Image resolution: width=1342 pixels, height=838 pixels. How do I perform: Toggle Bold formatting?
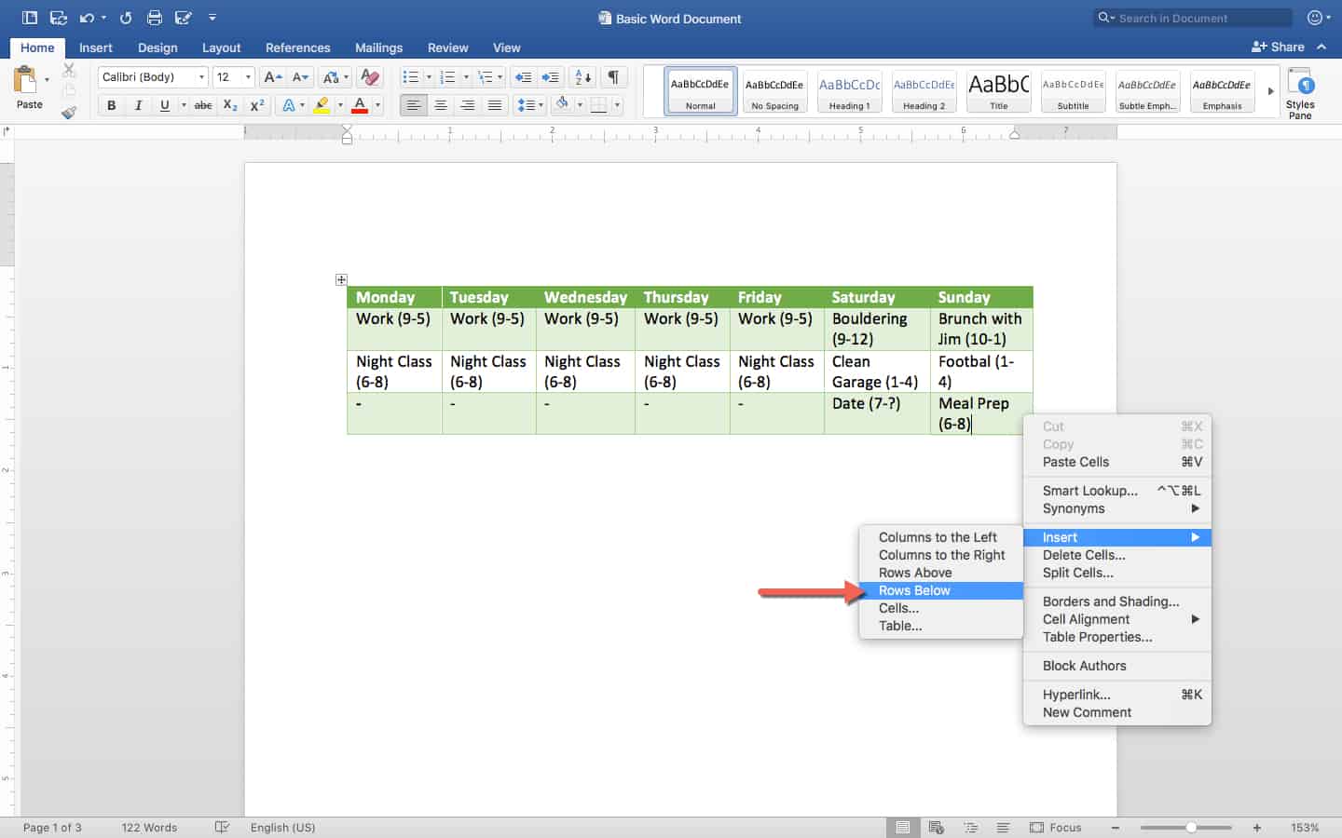coord(112,105)
